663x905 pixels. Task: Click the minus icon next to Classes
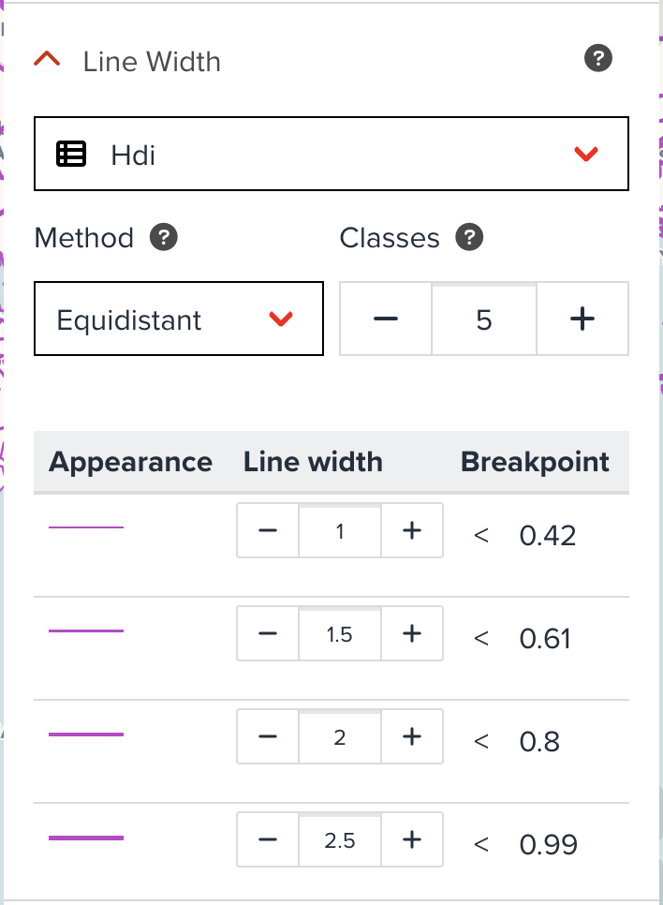[385, 319]
